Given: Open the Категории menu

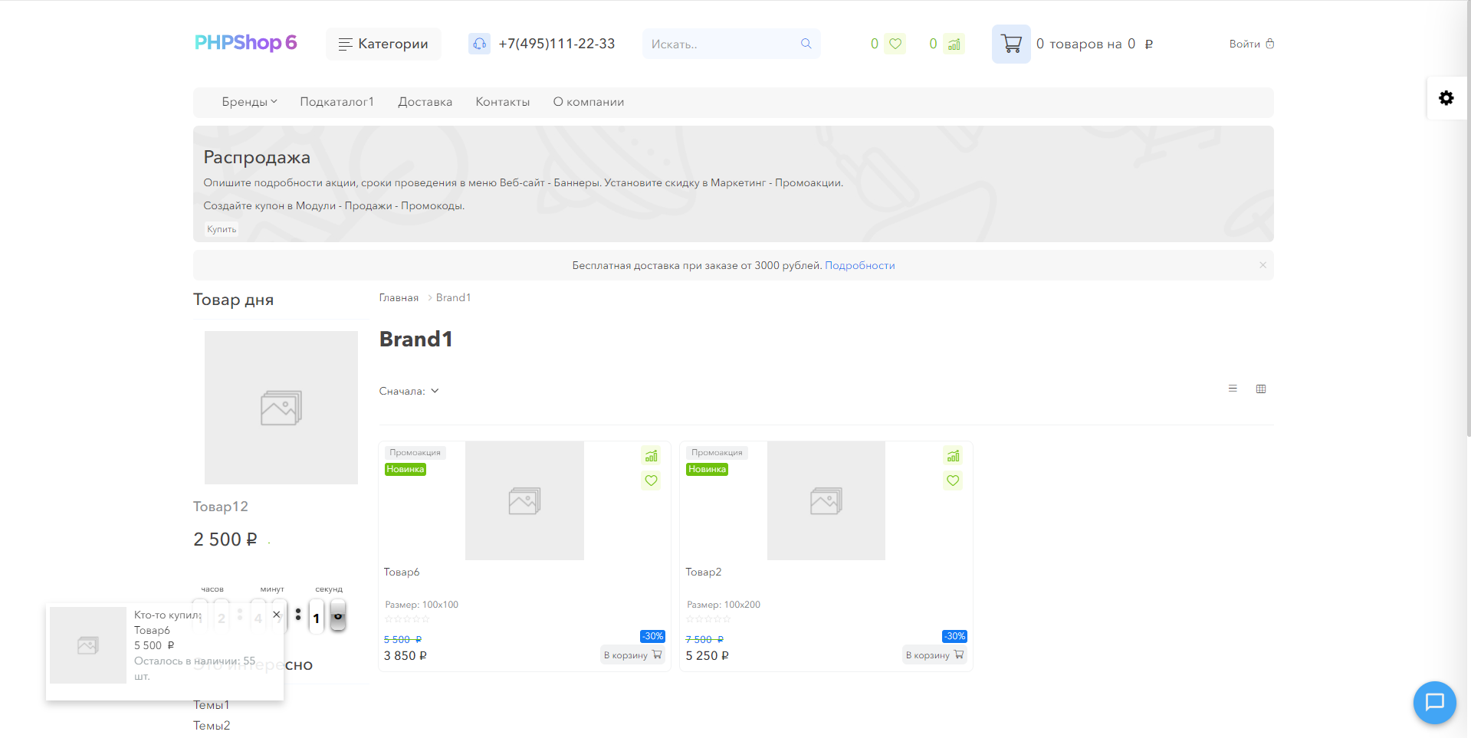Looking at the screenshot, I should click(x=383, y=44).
